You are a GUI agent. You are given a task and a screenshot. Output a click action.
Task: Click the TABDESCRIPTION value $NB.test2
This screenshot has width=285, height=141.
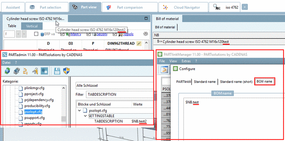coord(139,121)
